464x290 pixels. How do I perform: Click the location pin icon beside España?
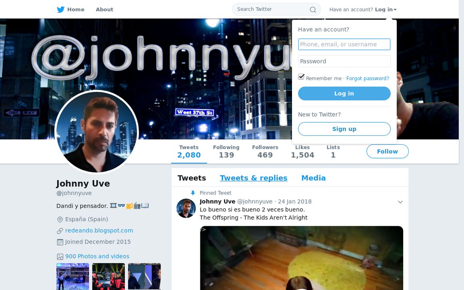[x=60, y=220]
